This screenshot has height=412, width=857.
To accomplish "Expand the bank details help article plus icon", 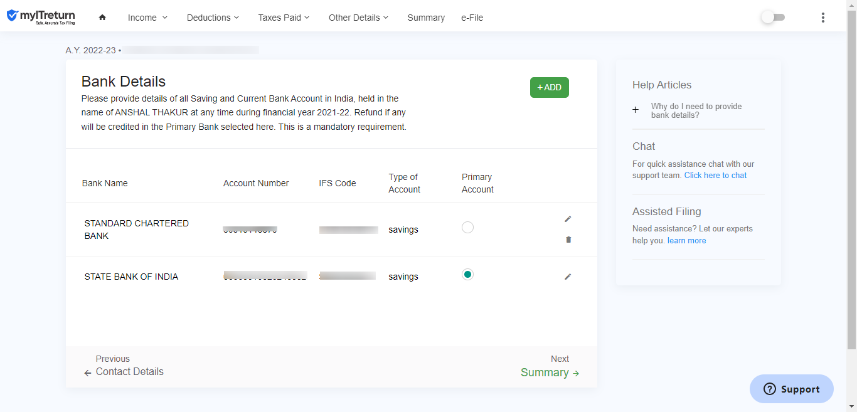I will [x=636, y=110].
